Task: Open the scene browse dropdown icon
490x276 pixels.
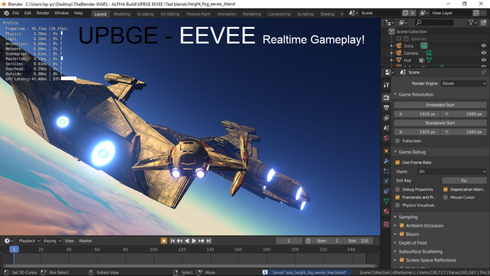Action: coord(354,13)
